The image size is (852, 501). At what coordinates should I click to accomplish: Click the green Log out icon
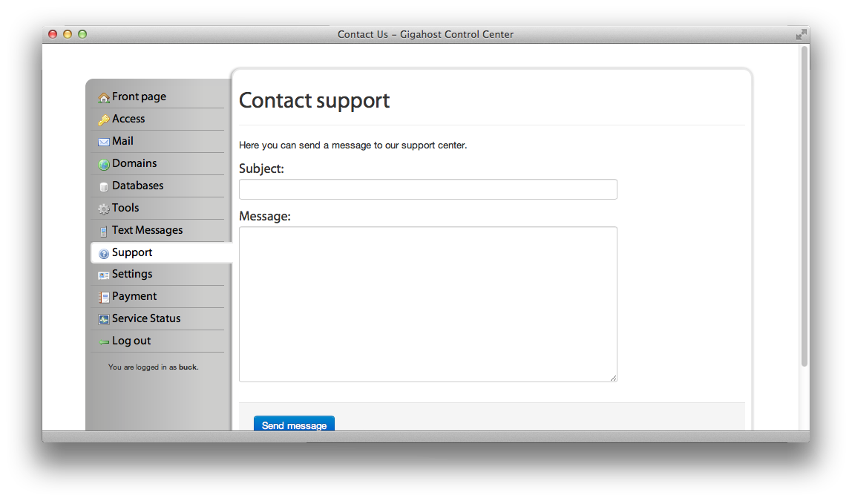coord(104,342)
